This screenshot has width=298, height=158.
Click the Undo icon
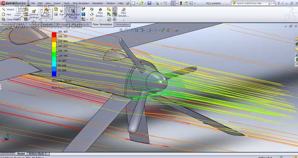pyautogui.click(x=165, y=3)
